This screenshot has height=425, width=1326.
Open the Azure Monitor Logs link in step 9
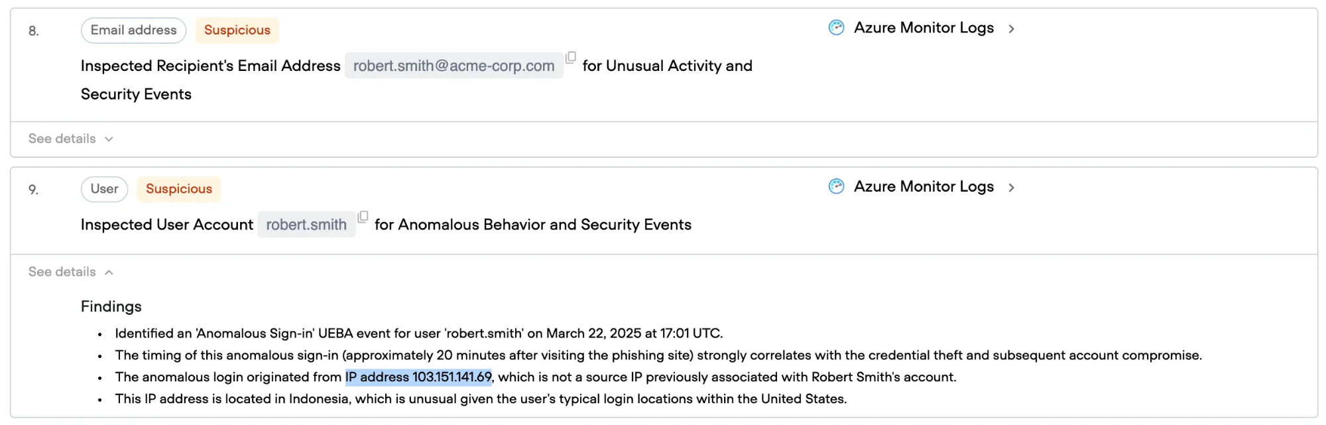(924, 187)
